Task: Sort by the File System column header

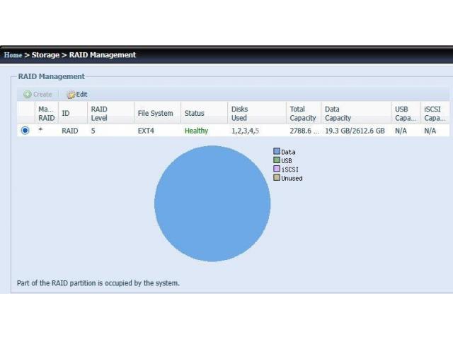Action: tap(155, 113)
